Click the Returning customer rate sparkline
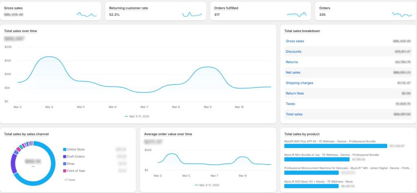 pos(192,15)
